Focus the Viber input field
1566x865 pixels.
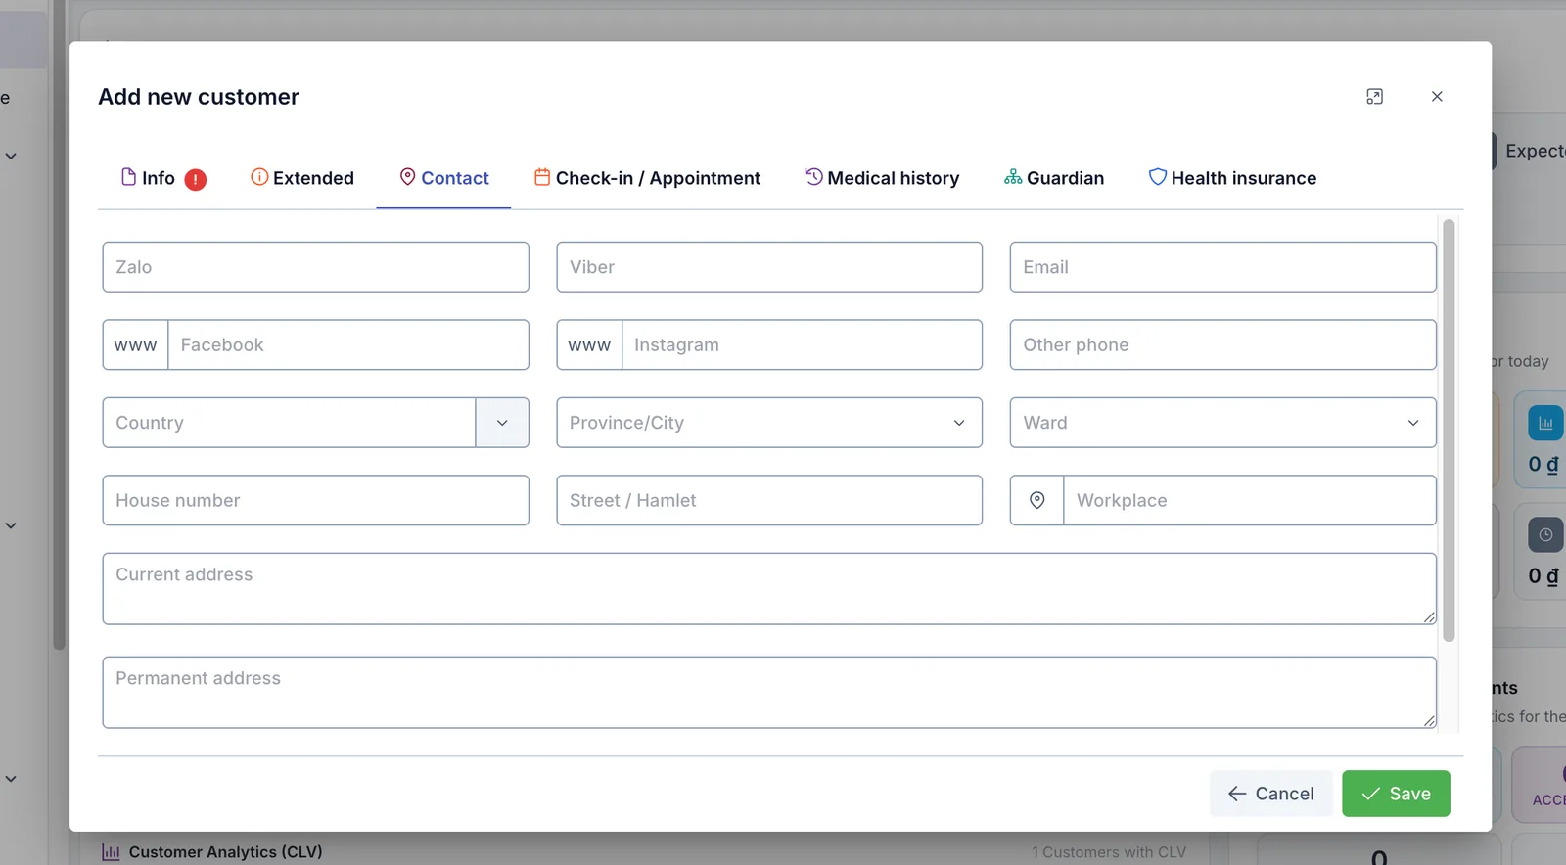click(x=769, y=267)
